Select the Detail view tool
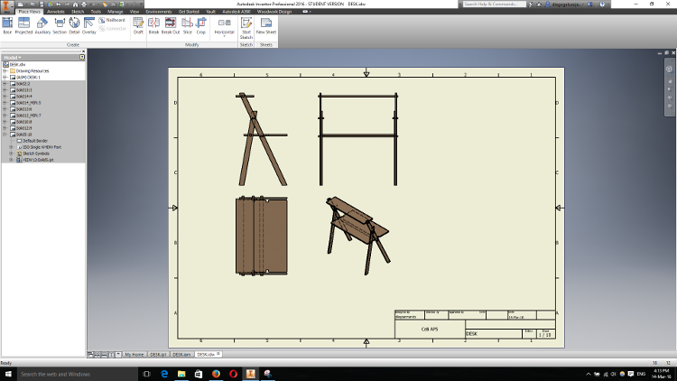 click(74, 25)
